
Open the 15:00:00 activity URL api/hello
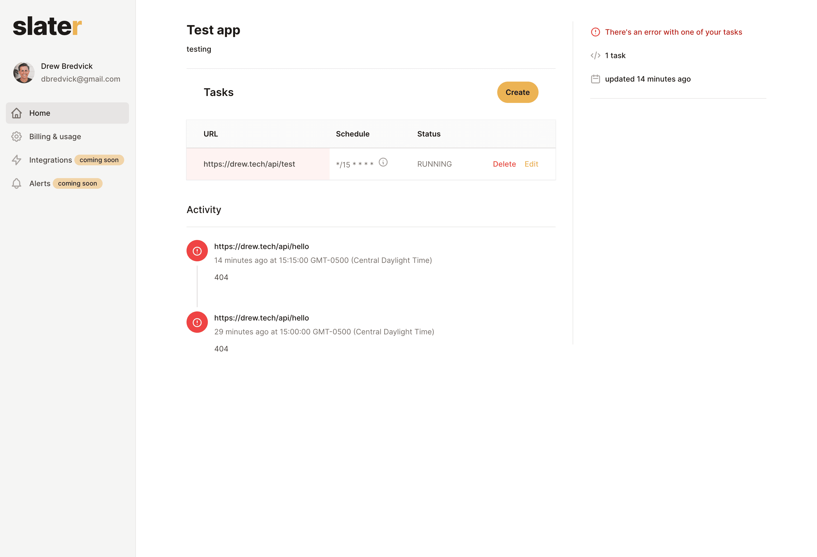[262, 318]
